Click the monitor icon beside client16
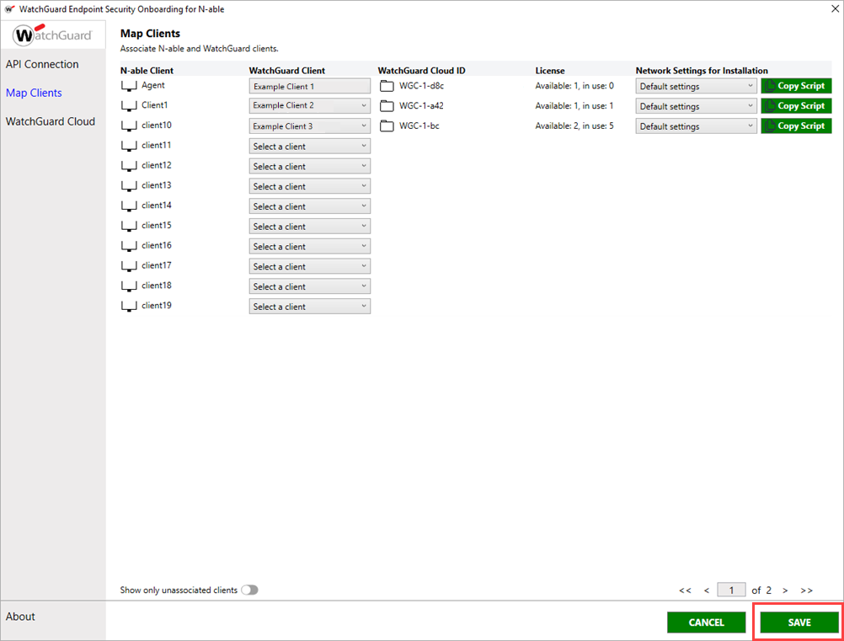 click(129, 246)
